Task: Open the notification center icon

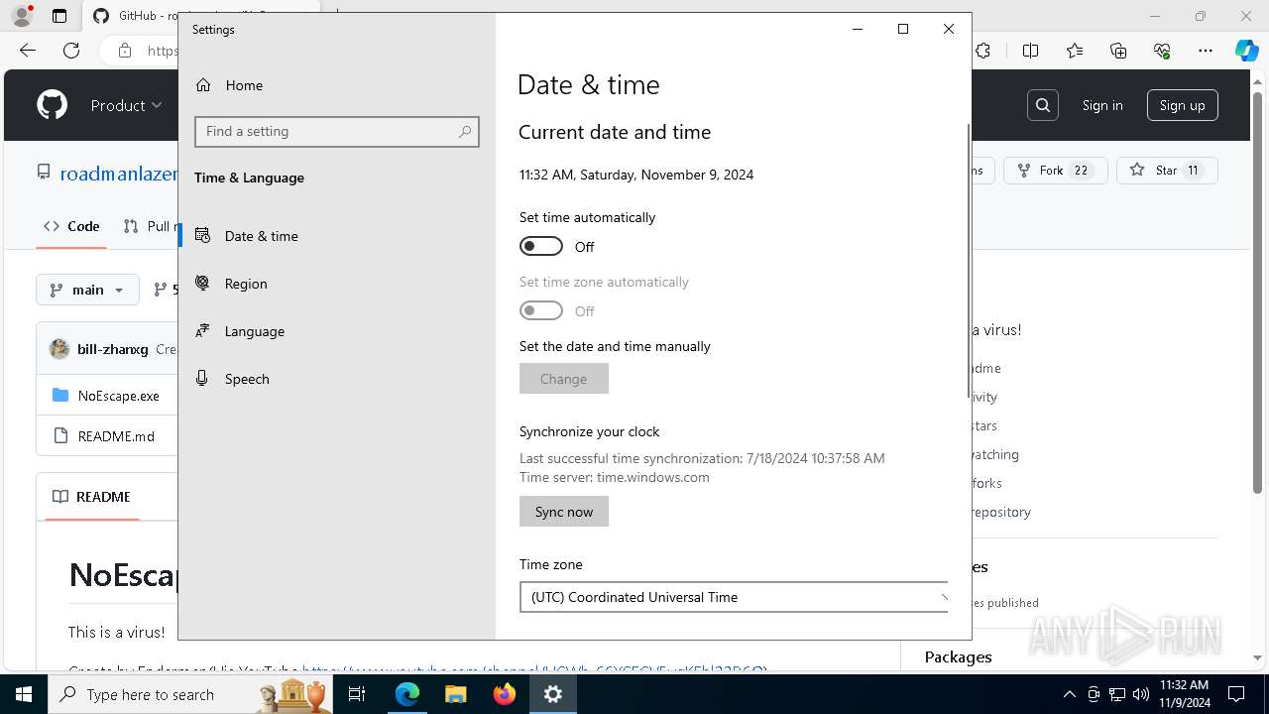Action: point(1236,694)
